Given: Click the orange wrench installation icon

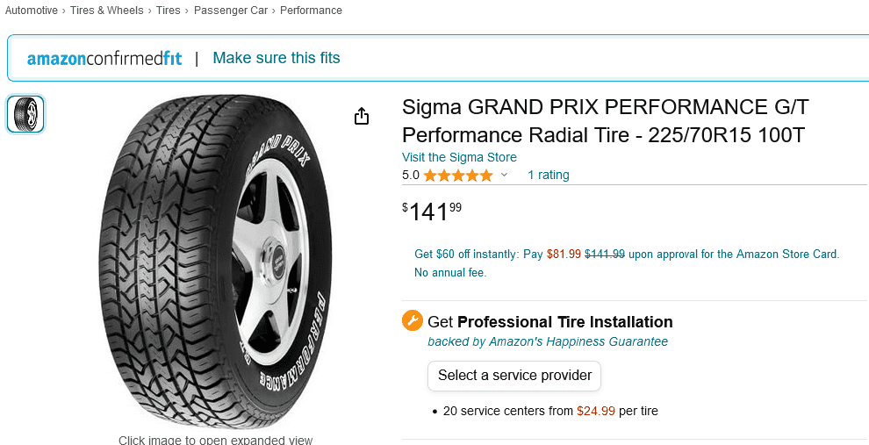Looking at the screenshot, I should [413, 321].
